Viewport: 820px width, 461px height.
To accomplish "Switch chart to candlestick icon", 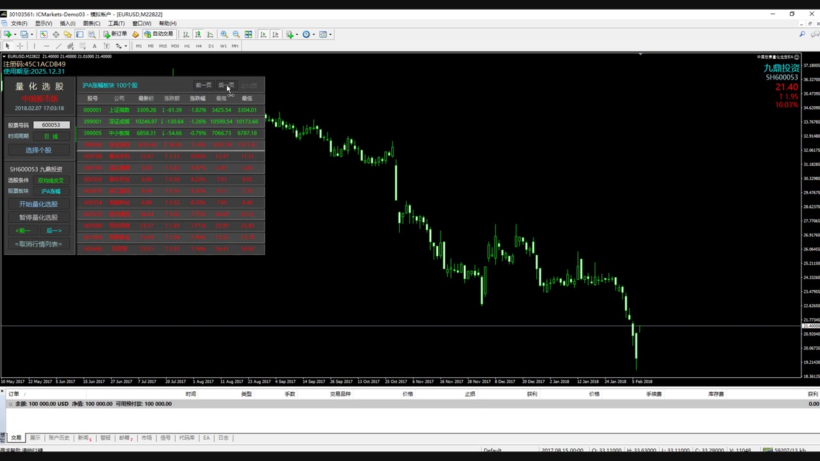I will 198,35.
